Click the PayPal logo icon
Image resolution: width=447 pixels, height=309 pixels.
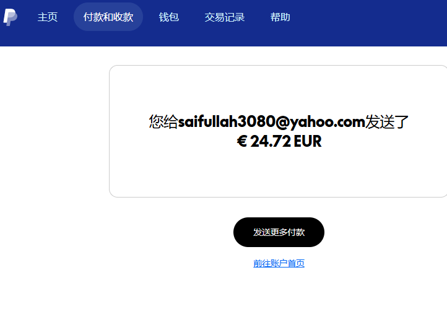(x=11, y=17)
